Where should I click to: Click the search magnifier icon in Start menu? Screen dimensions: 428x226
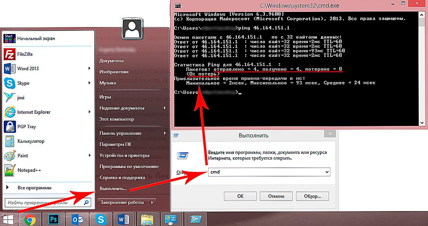point(86,203)
